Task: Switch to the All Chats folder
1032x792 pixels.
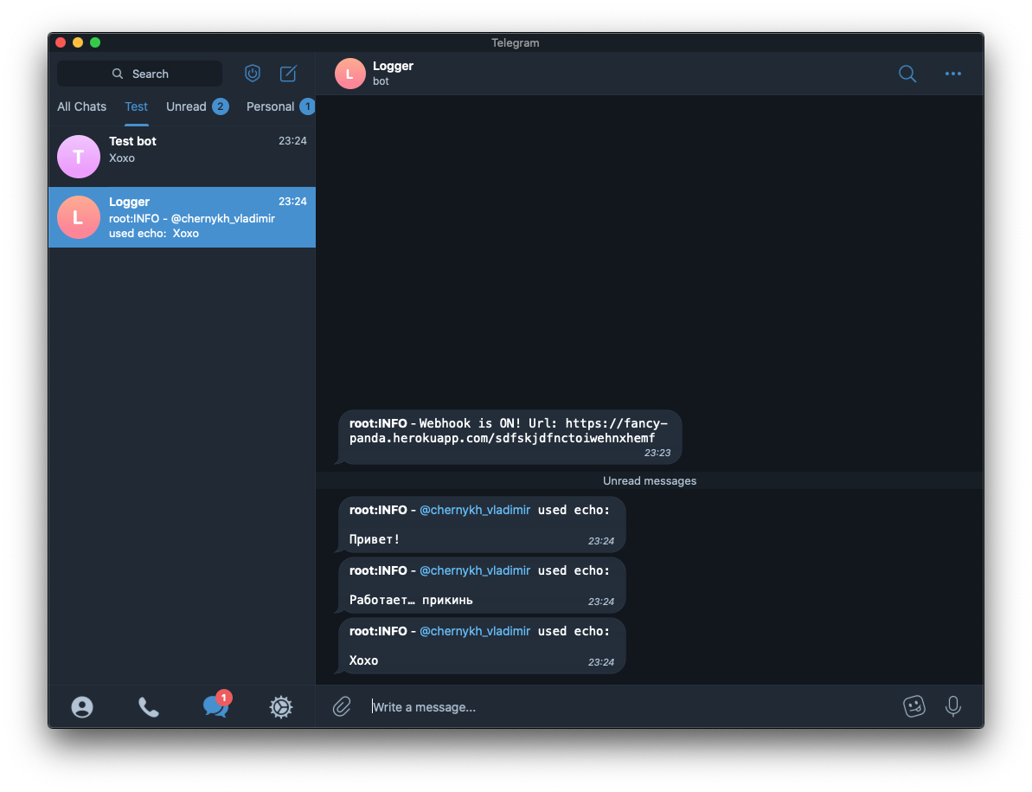Action: coord(81,106)
